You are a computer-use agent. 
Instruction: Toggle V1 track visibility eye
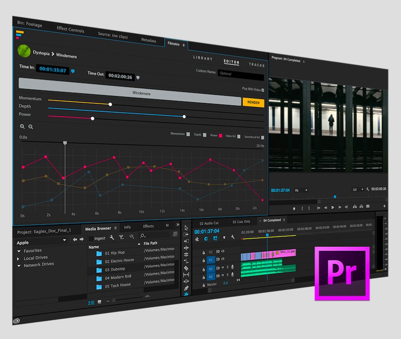coord(223,259)
